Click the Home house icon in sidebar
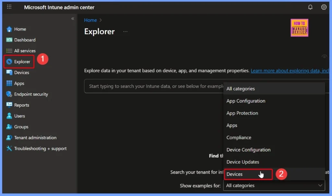 coord(9,29)
